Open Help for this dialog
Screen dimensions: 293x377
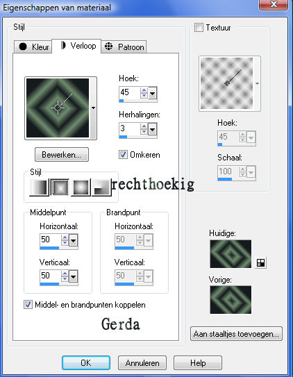coord(198,363)
